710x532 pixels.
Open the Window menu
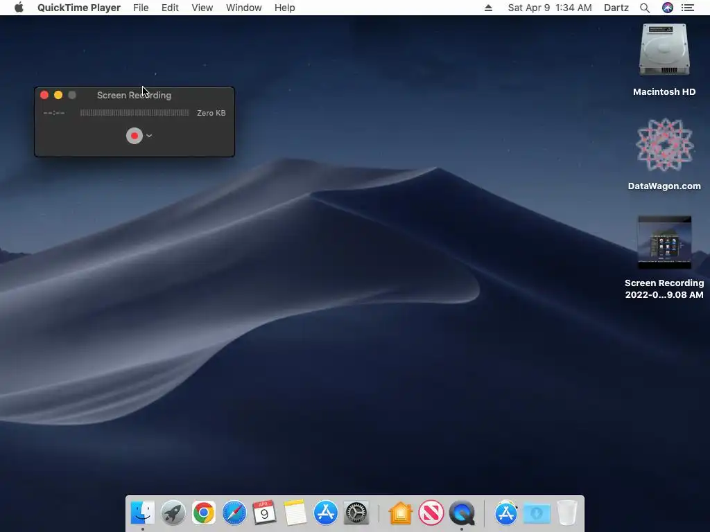pyautogui.click(x=243, y=8)
